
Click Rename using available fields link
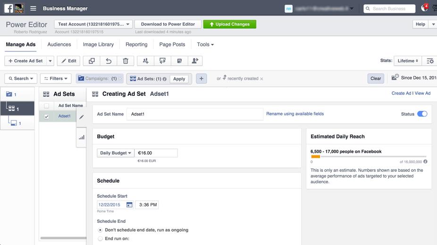(x=295, y=114)
